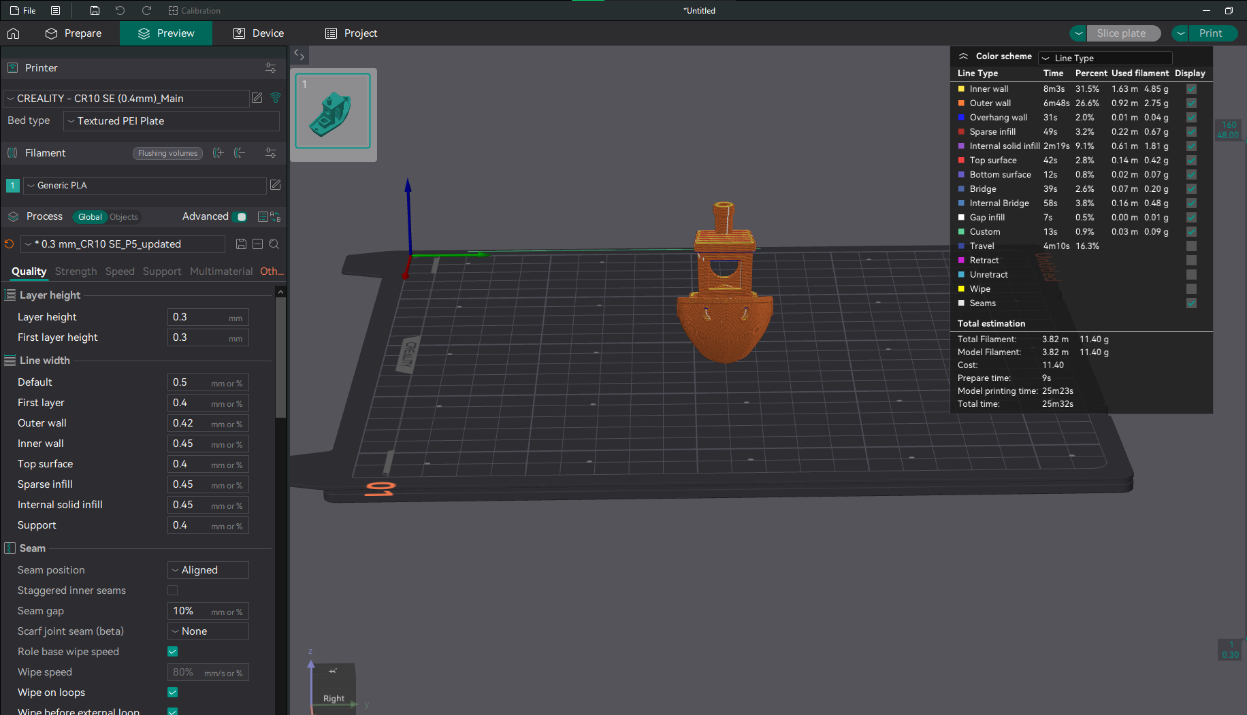Screen dimensions: 1247x715
Task: Edit the Generic PLA filament via pencil icon
Action: coord(275,184)
